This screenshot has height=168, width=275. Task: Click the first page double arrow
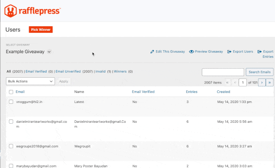tap(227, 82)
